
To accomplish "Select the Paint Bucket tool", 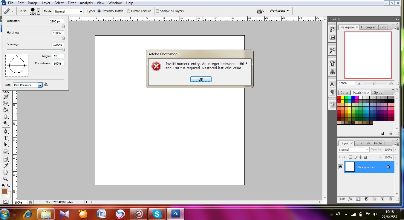I will click(5, 110).
